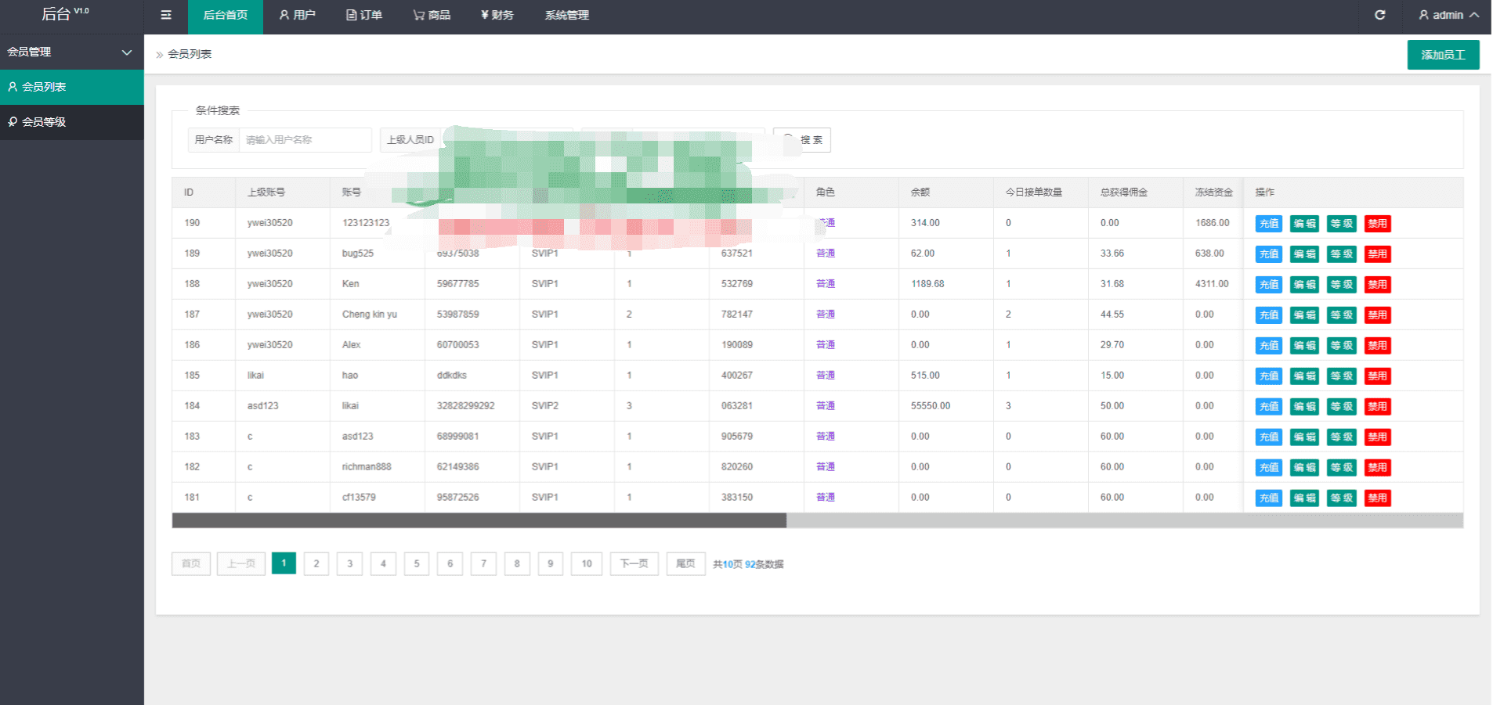Open the ¥ 财务 finance menu
The image size is (1493, 705).
(x=497, y=15)
